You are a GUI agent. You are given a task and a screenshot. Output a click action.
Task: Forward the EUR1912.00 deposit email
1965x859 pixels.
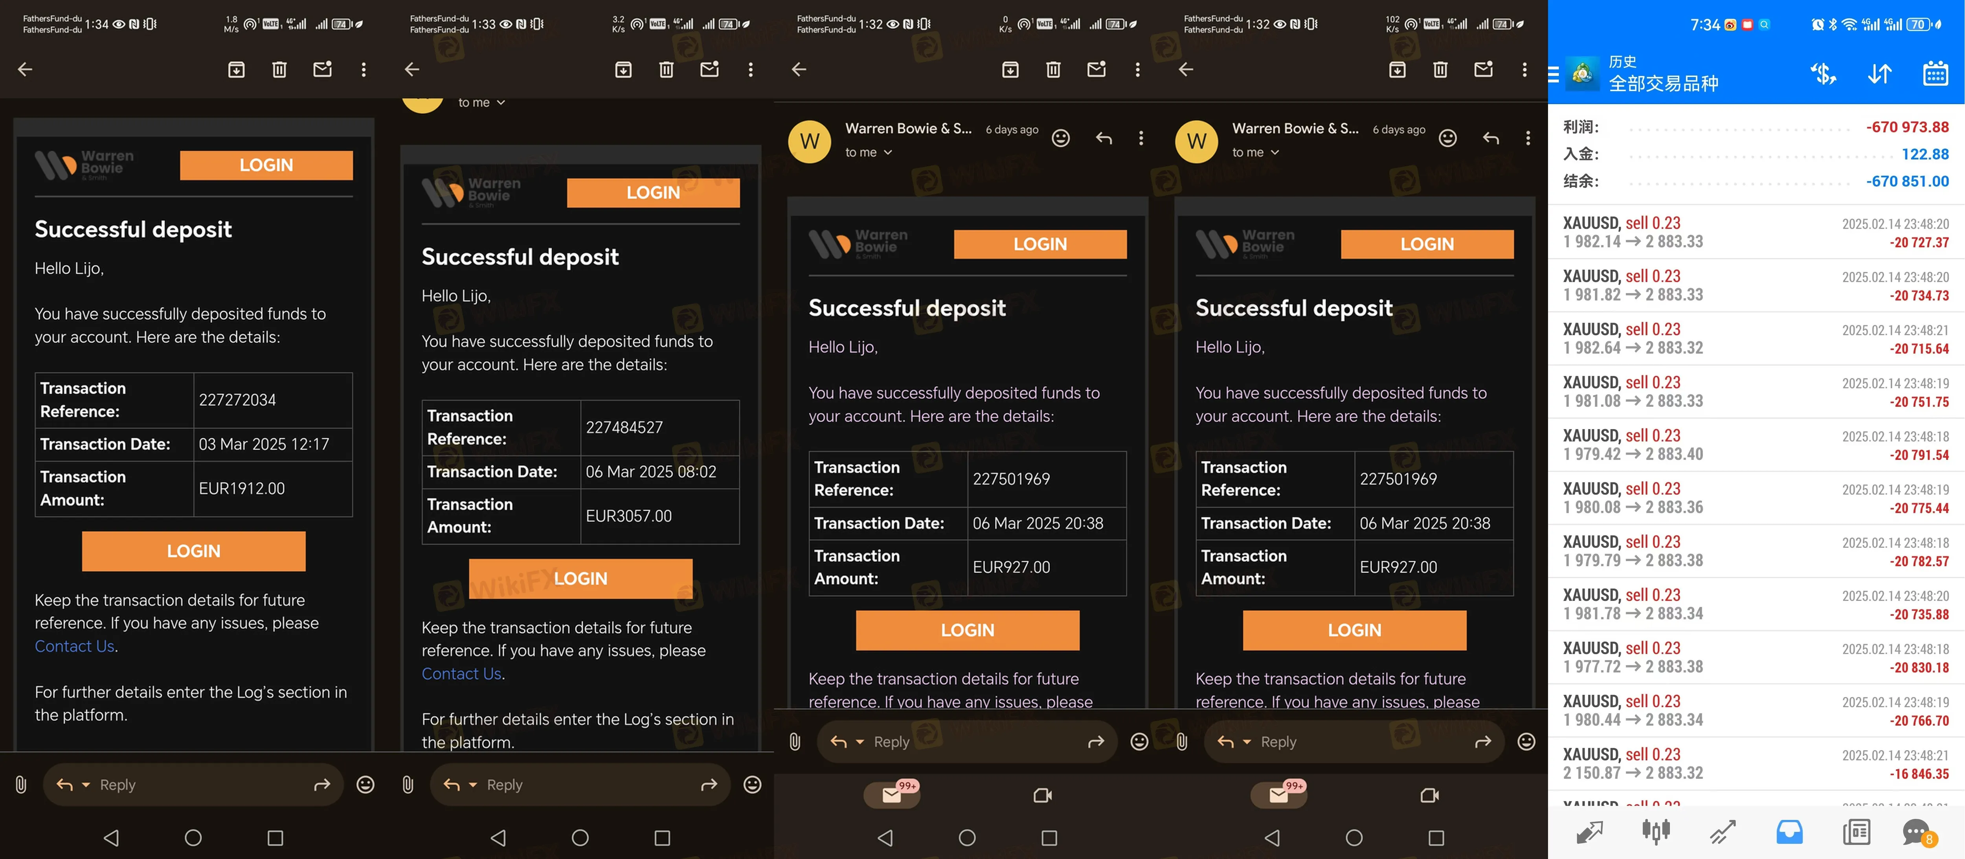tap(322, 784)
